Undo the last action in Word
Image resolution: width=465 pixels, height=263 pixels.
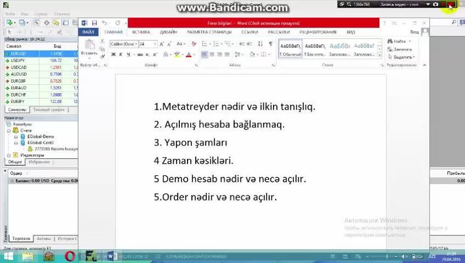104,23
